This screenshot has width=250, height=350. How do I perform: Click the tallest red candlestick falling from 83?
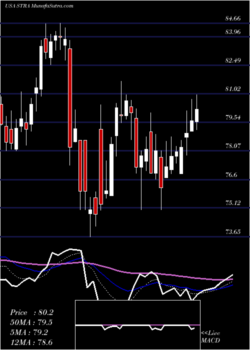[70, 98]
